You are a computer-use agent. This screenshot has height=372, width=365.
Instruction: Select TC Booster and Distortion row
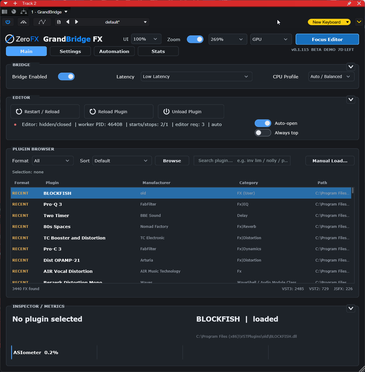181,238
